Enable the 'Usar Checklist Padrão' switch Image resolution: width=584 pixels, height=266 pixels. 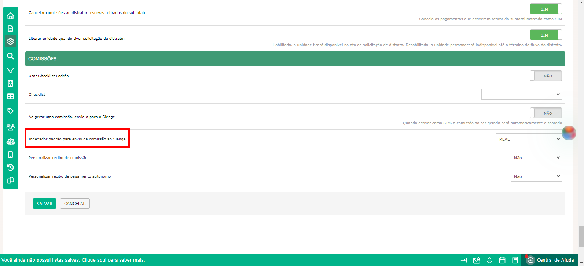coord(546,76)
